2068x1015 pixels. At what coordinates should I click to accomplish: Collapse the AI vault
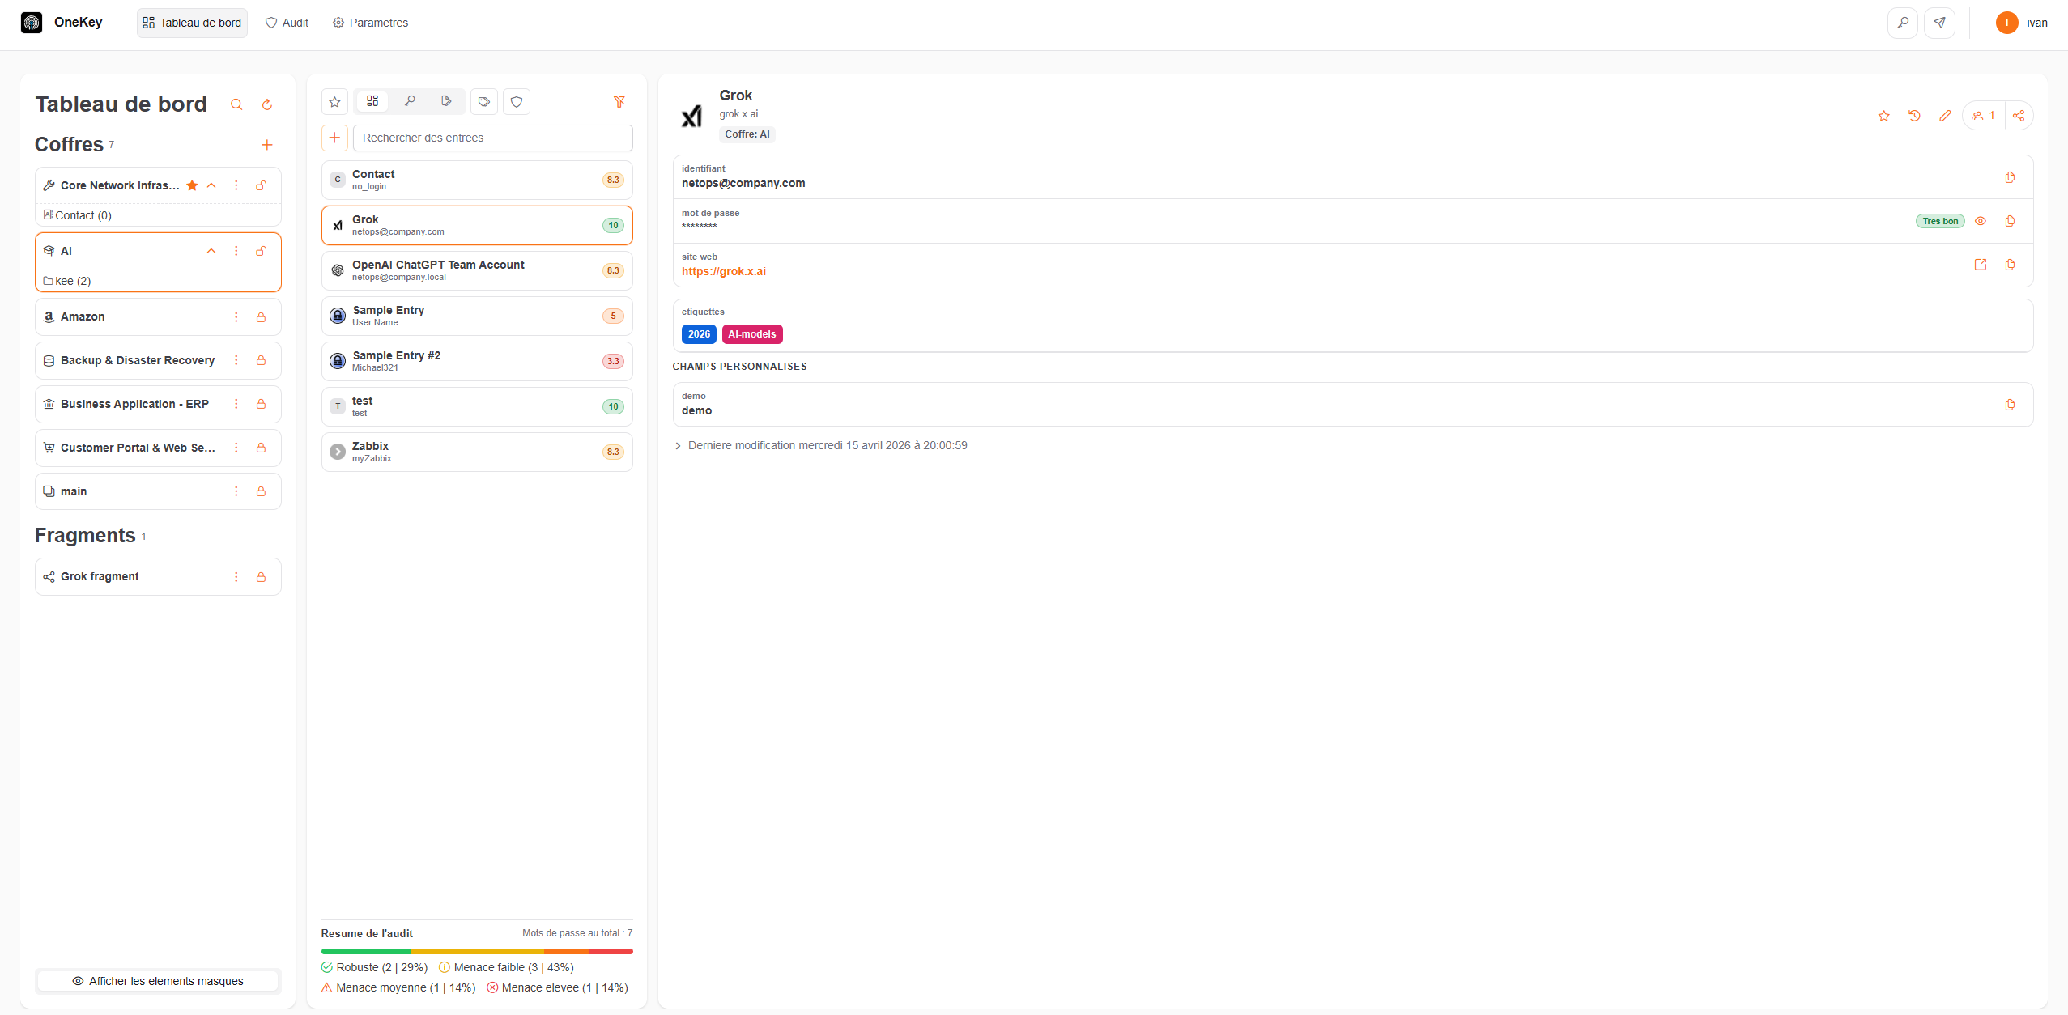click(x=211, y=251)
